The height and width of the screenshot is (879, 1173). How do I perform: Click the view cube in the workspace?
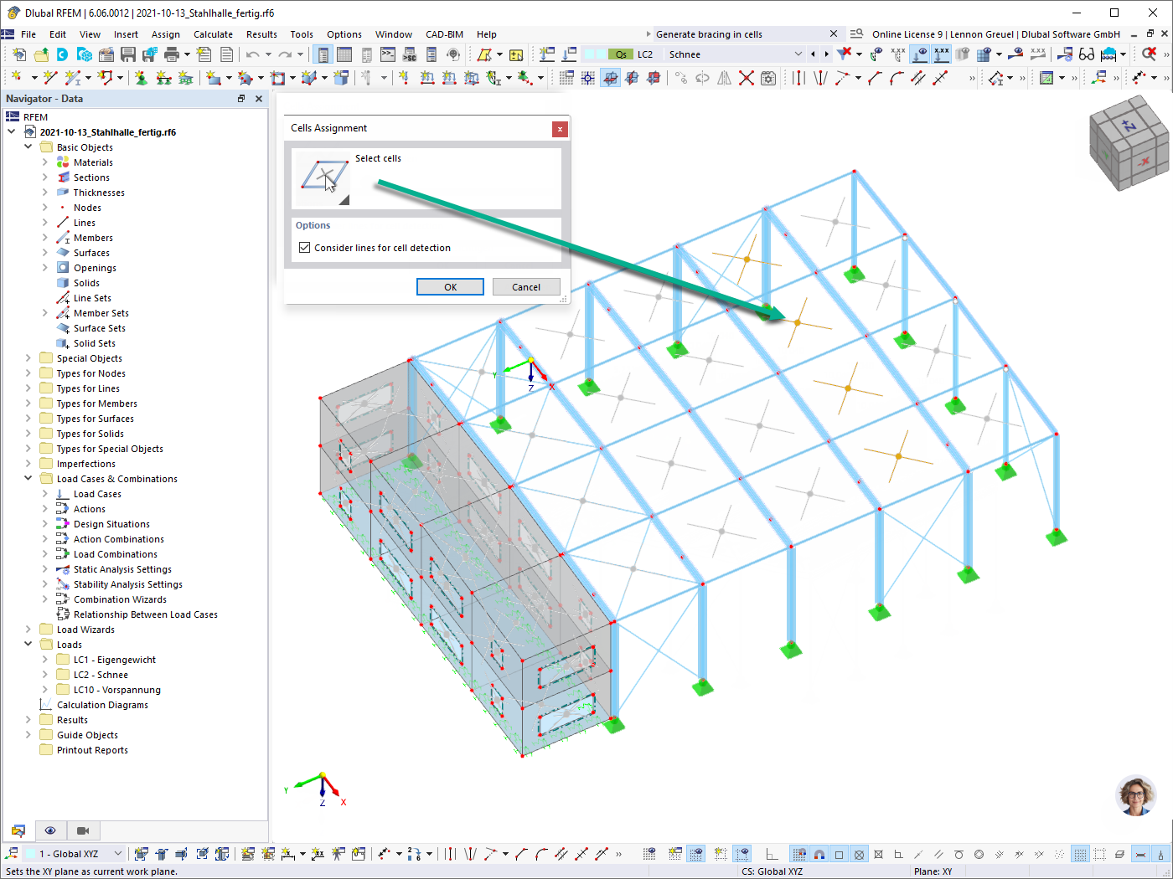coord(1128,142)
